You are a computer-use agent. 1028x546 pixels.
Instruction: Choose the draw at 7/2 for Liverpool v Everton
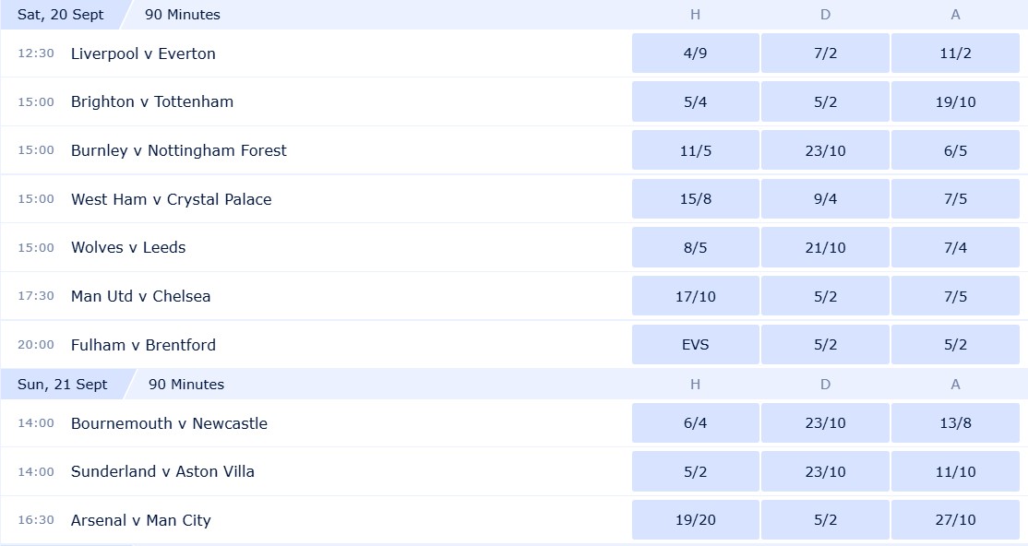click(x=825, y=53)
